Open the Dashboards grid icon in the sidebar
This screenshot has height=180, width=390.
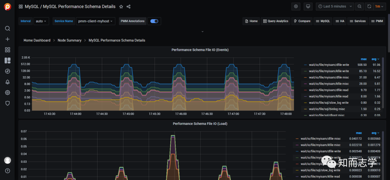coord(8,50)
